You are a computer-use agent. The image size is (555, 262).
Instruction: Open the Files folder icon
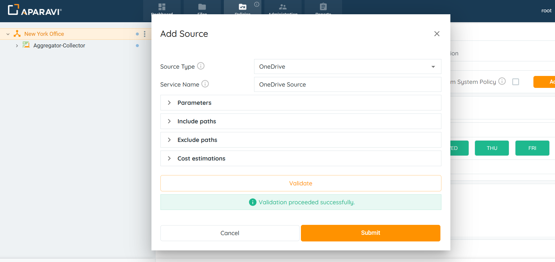point(202,7)
